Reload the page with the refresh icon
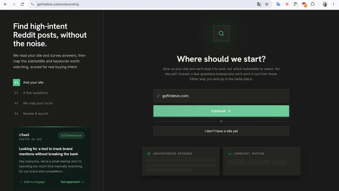 tap(22, 4)
